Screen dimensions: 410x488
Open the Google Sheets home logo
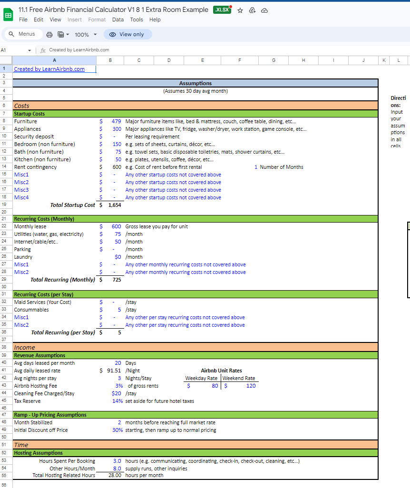click(8, 15)
